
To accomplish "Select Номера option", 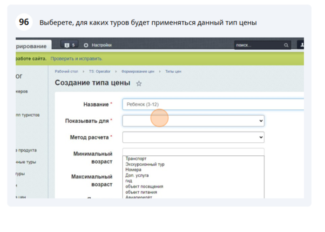I will (133, 170).
